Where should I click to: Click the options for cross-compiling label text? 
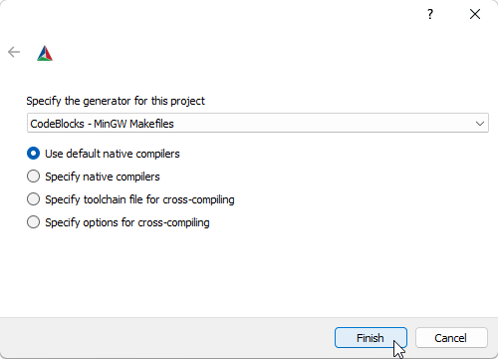[x=127, y=222]
